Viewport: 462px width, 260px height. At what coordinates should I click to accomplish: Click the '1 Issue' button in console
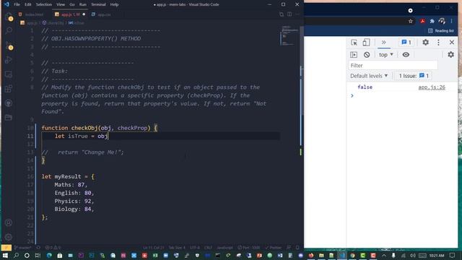pyautogui.click(x=414, y=76)
